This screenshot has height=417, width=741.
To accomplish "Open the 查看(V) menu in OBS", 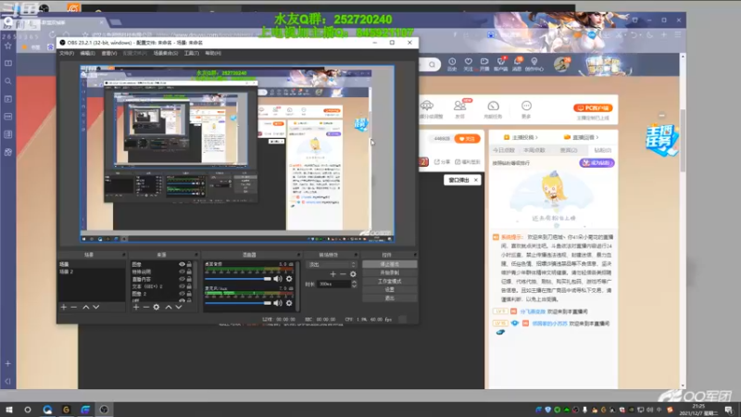I will [109, 54].
